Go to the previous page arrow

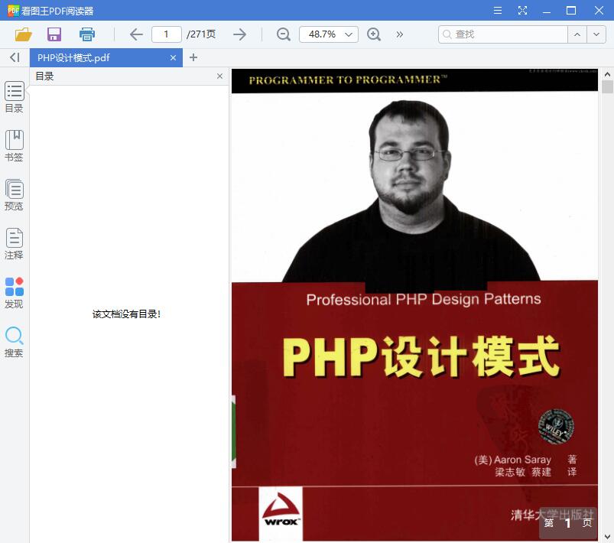pyautogui.click(x=136, y=34)
